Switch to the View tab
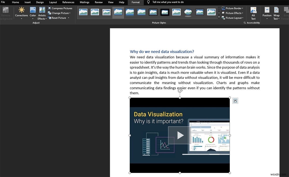The height and width of the screenshot is (177, 289). tap(111, 2)
